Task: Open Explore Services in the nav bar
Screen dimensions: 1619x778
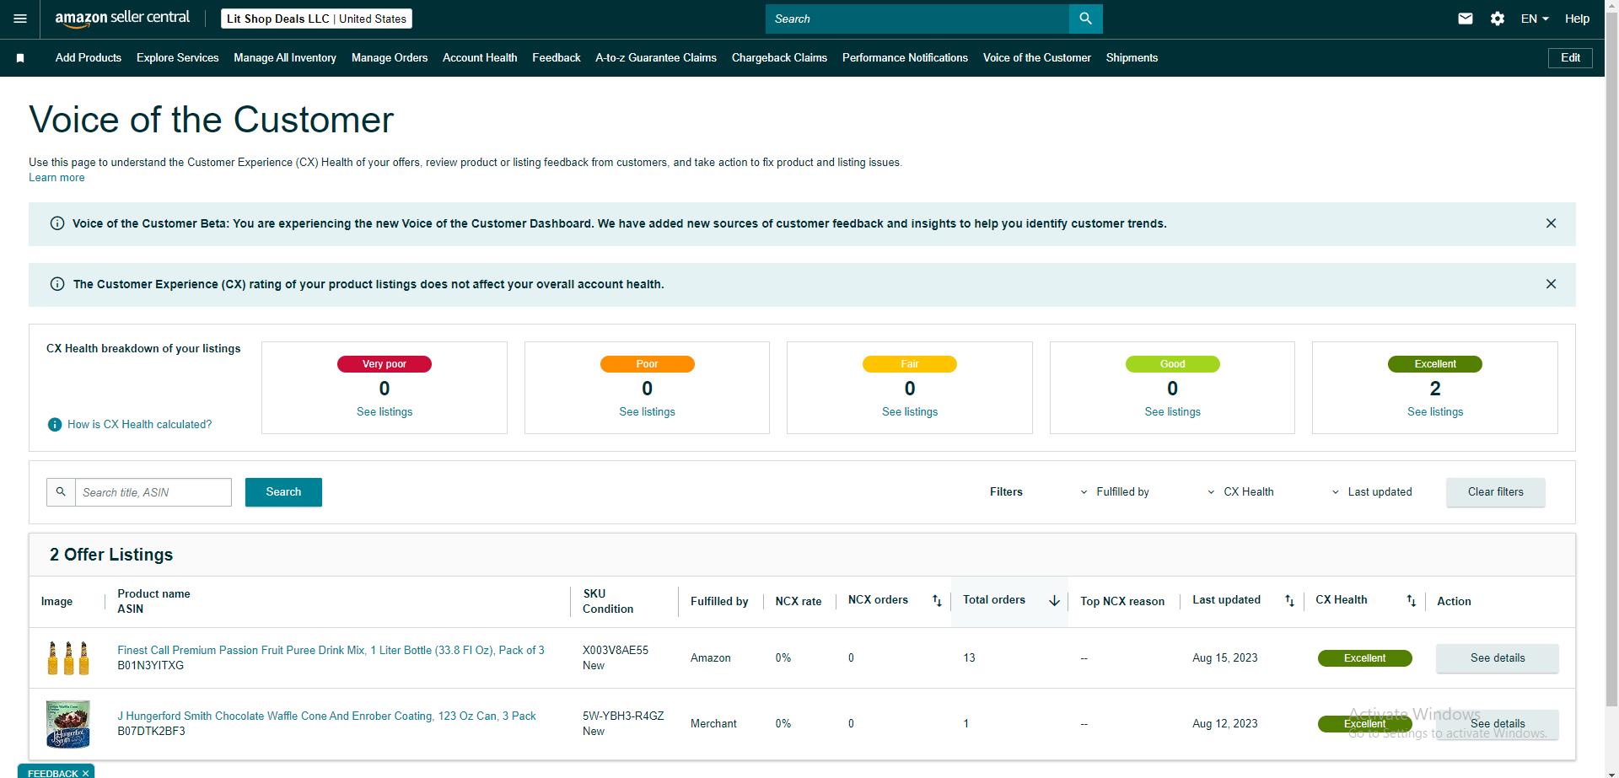Action: (178, 58)
